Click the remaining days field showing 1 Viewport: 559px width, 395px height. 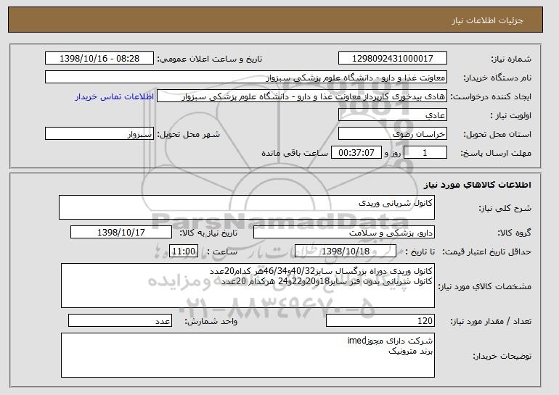tap(425, 153)
